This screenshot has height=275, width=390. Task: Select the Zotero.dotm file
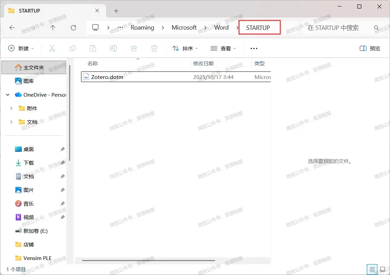tap(176, 77)
